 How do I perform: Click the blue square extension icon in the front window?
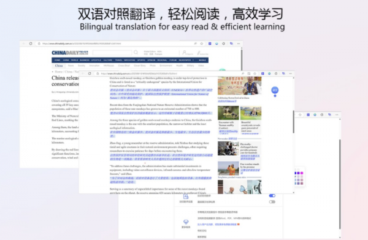tap(263, 74)
